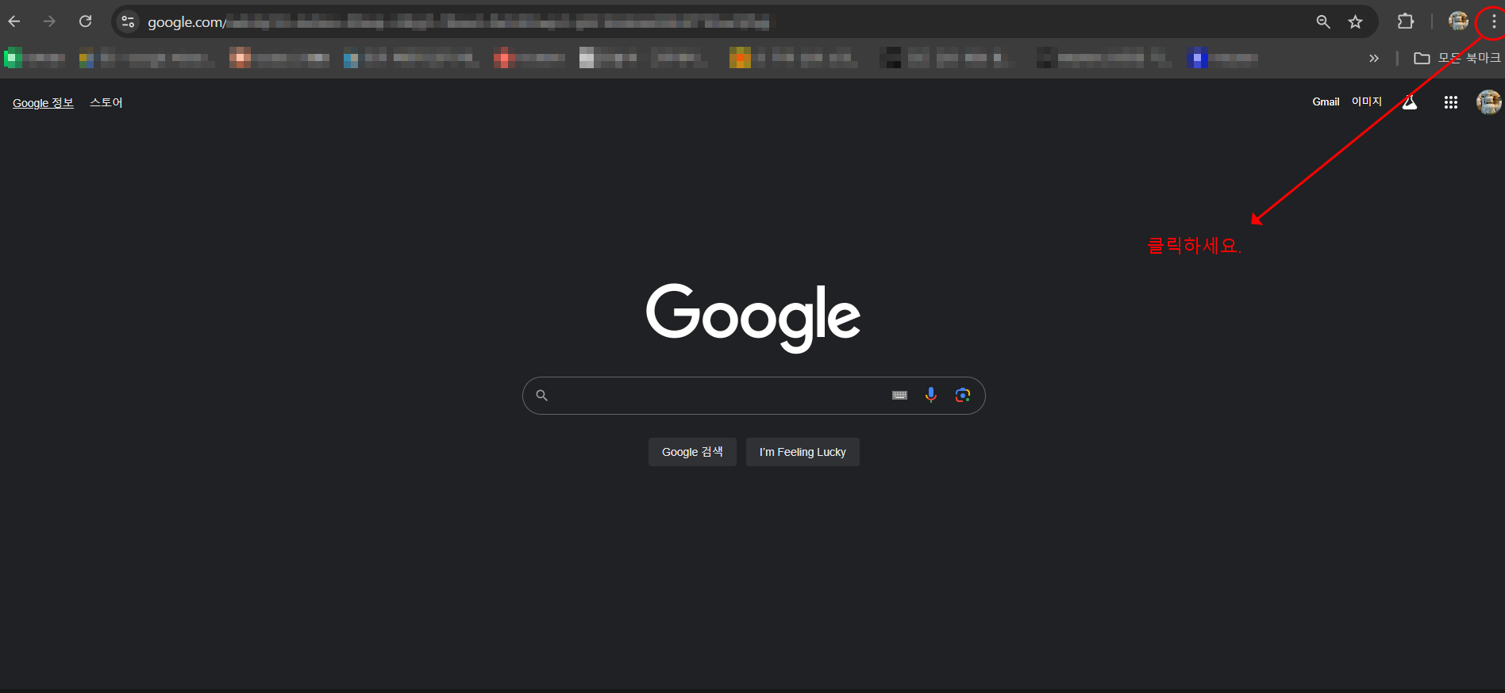Image resolution: width=1505 pixels, height=693 pixels.
Task: Bookmark this page with the star icon
Action: pos(1356,21)
